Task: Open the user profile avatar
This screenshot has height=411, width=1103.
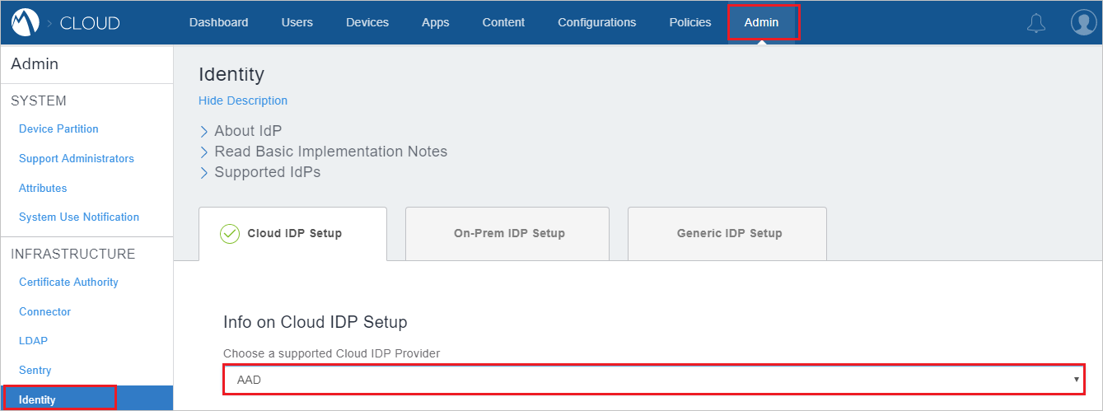Action: coord(1083,22)
